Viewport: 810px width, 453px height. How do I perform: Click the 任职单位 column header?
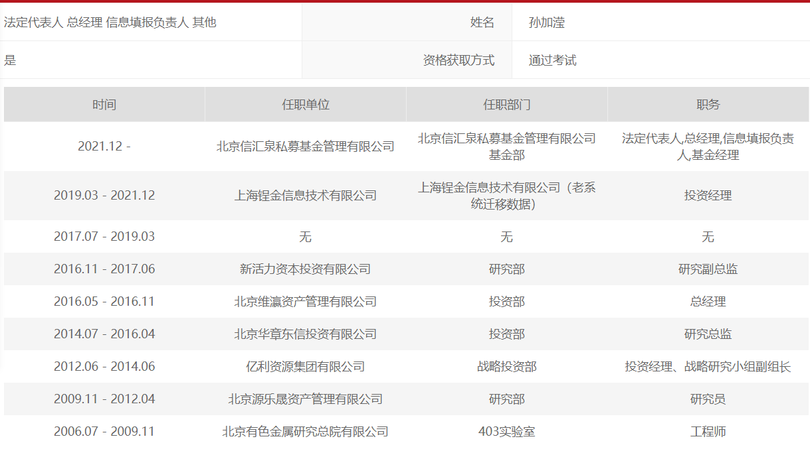pyautogui.click(x=306, y=105)
